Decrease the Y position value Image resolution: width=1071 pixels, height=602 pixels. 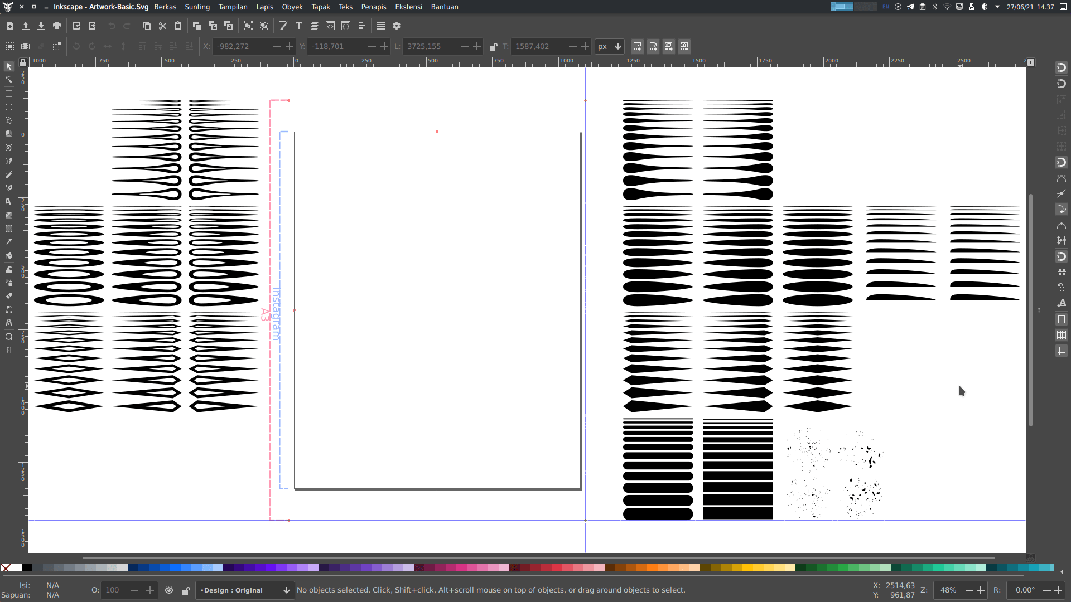[x=372, y=46]
